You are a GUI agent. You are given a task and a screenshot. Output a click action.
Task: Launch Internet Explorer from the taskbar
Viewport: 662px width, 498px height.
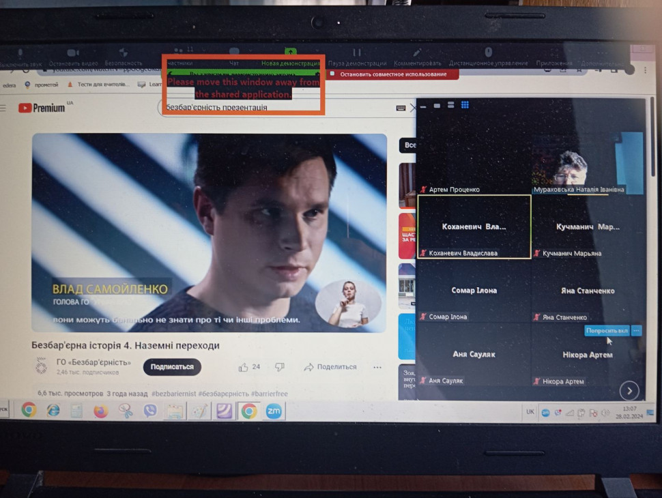click(x=53, y=410)
